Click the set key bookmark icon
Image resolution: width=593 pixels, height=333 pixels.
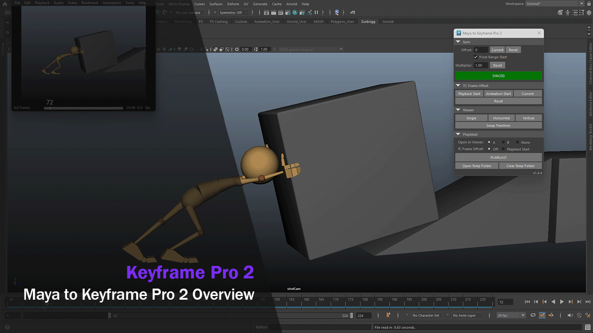389,315
